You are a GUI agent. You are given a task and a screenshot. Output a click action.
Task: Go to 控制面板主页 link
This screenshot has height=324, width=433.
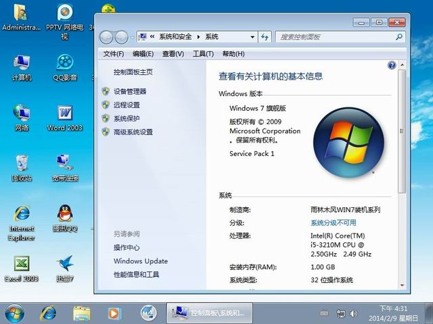coord(133,72)
